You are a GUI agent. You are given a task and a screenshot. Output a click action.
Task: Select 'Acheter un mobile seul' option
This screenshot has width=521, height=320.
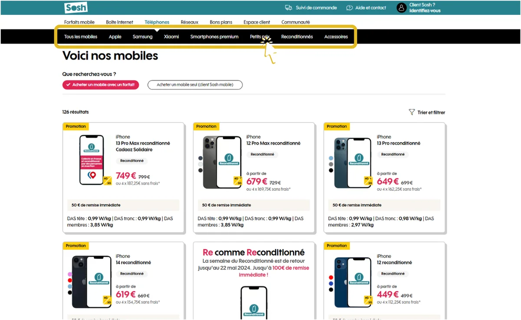click(195, 85)
